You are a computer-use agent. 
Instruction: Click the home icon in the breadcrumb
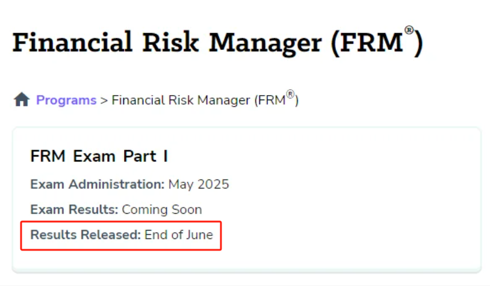(22, 99)
